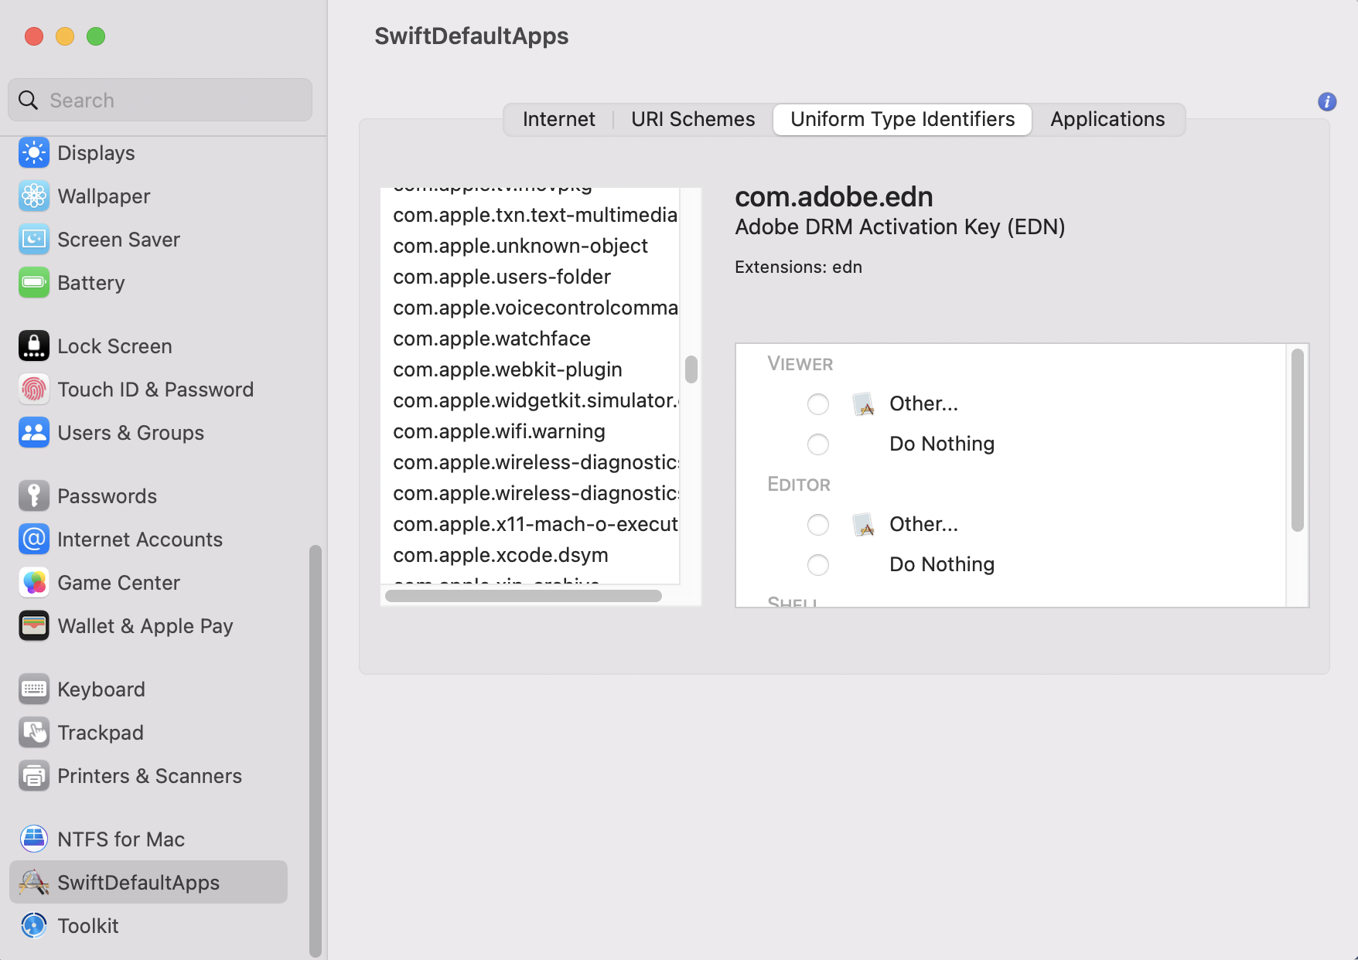Image resolution: width=1358 pixels, height=960 pixels.
Task: Open Displays settings icon
Action: [34, 153]
